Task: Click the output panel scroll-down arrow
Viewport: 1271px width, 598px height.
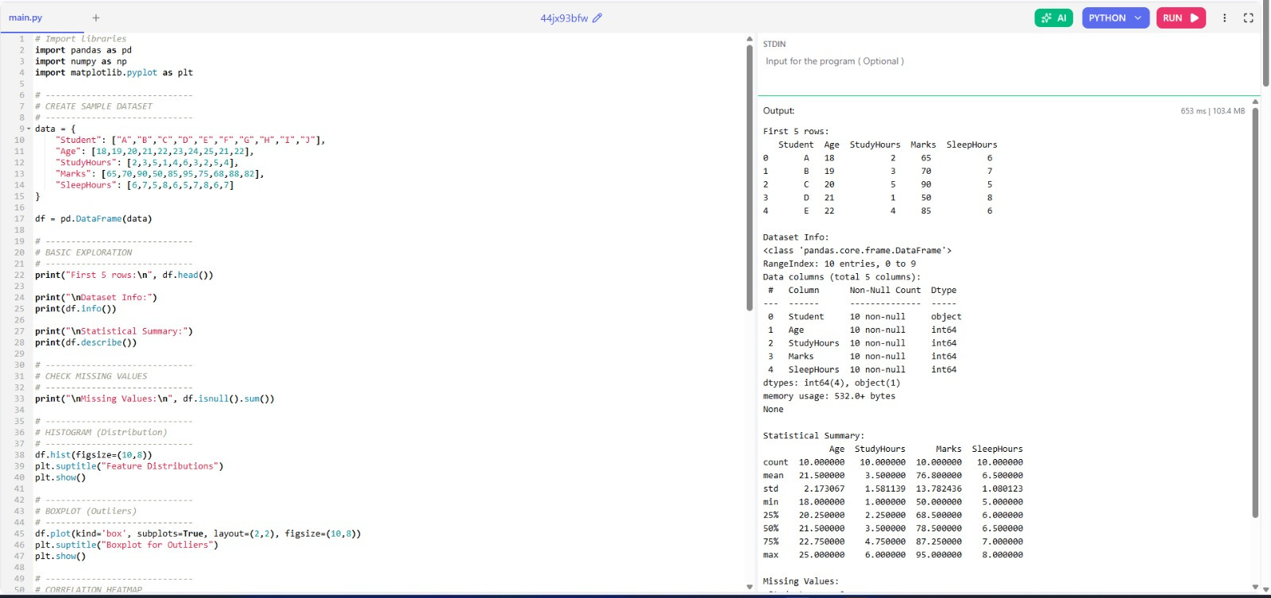Action: point(1256,588)
